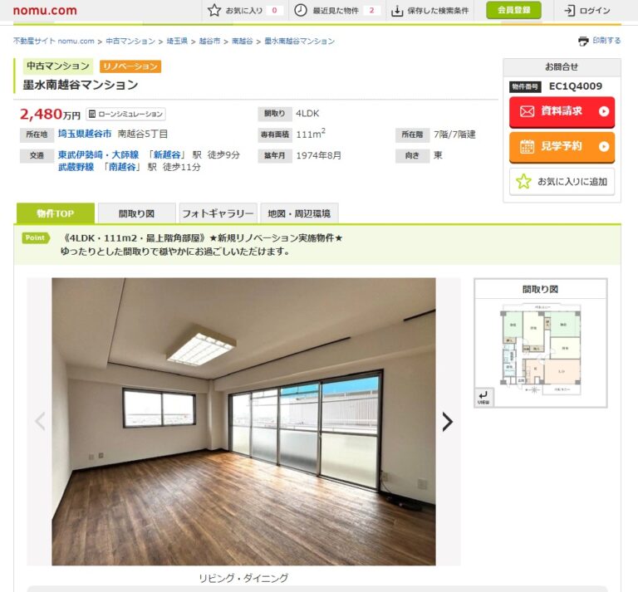This screenshot has width=638, height=592.
Task: Open the 地図・周辺環境 tab
Action: [x=299, y=213]
